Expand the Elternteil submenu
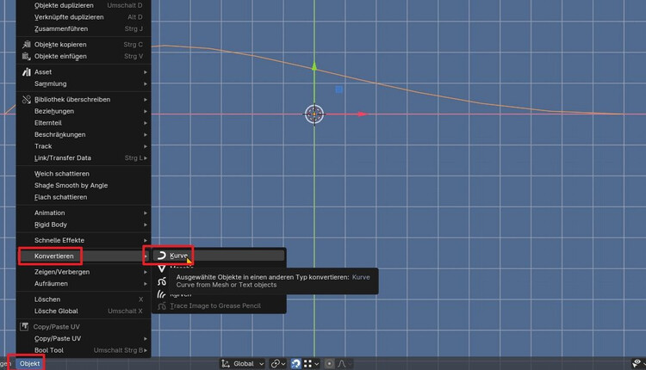The height and width of the screenshot is (370, 646). click(x=84, y=123)
